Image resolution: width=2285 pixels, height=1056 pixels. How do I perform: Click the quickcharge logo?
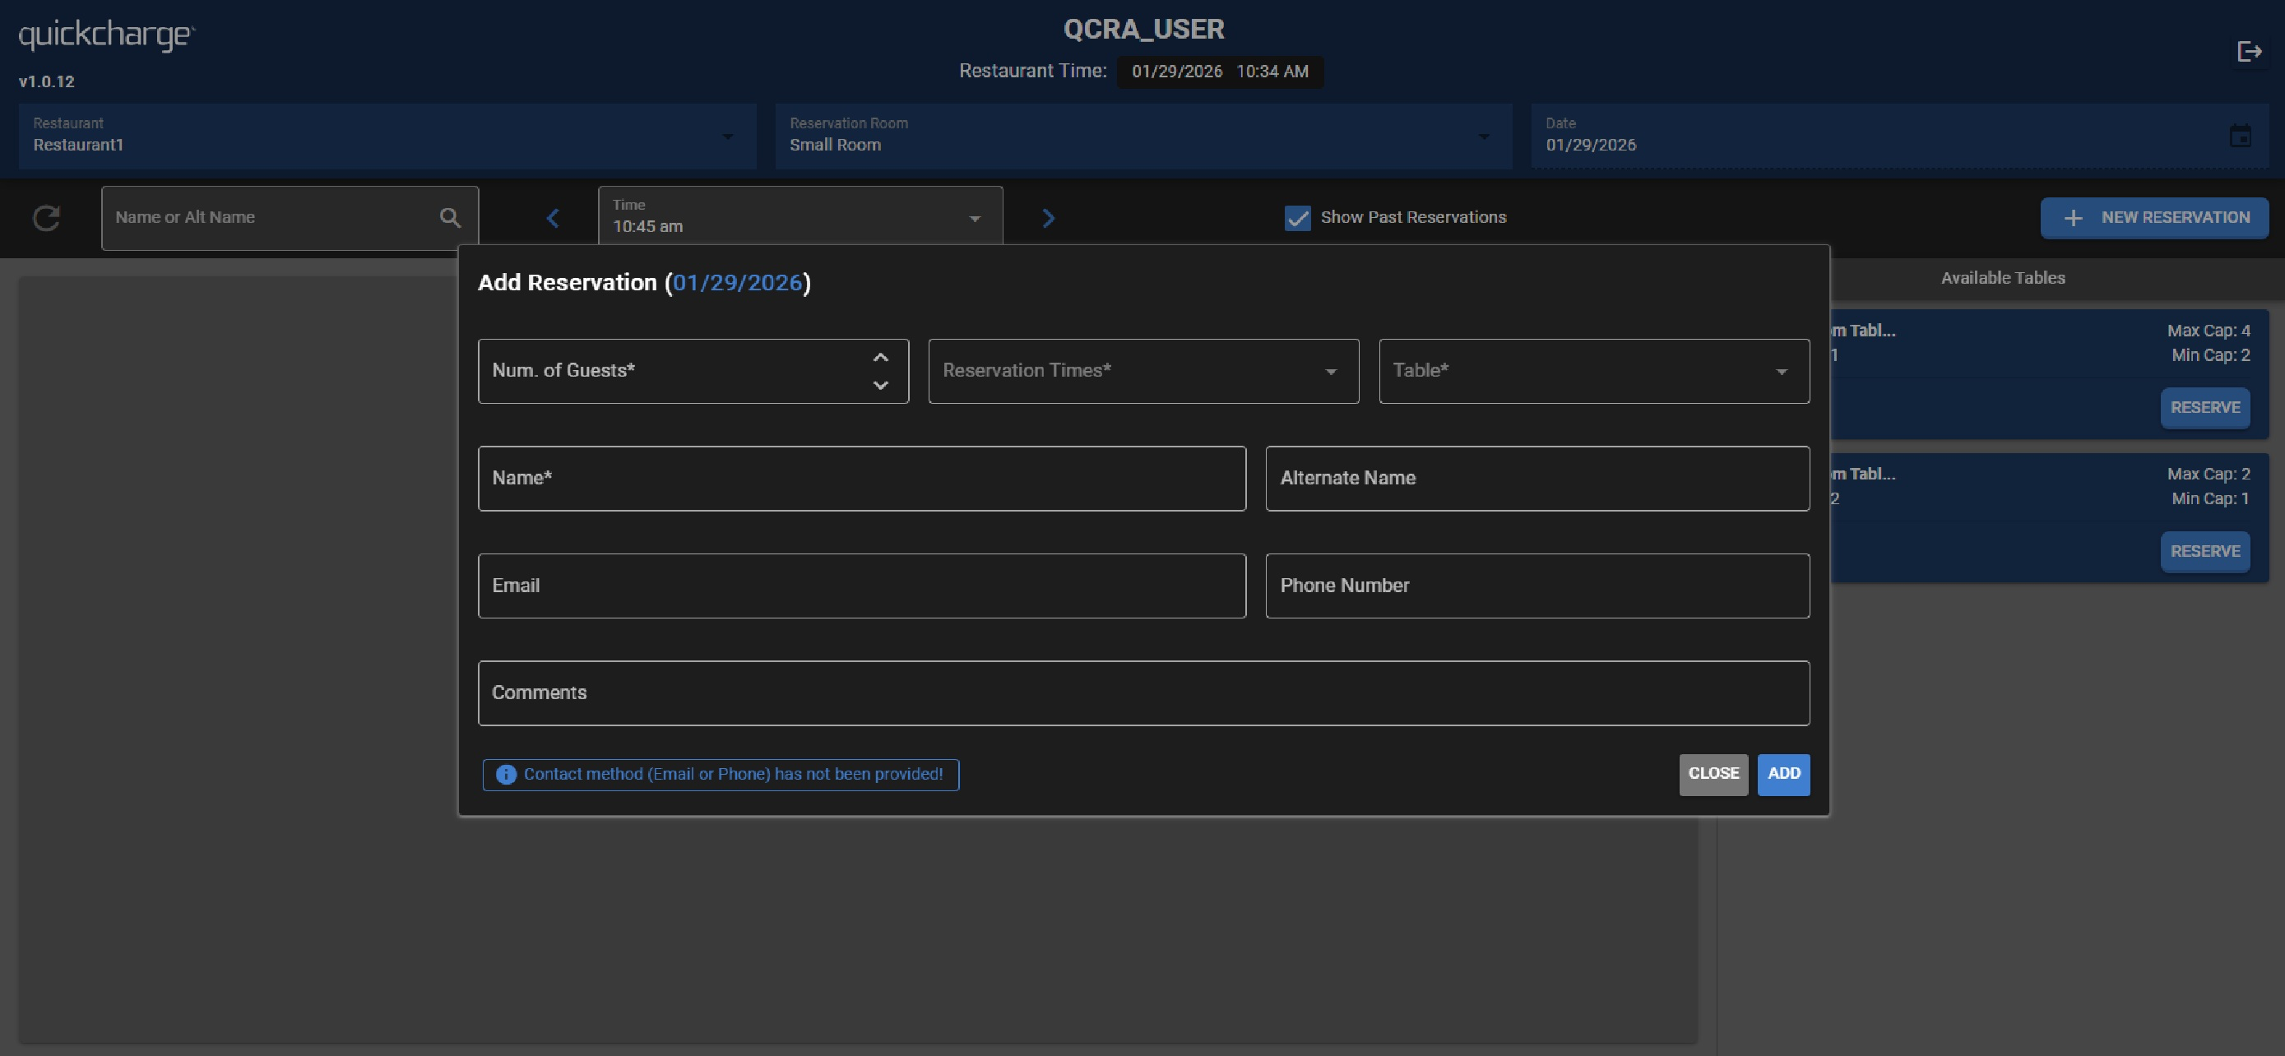pos(106,35)
